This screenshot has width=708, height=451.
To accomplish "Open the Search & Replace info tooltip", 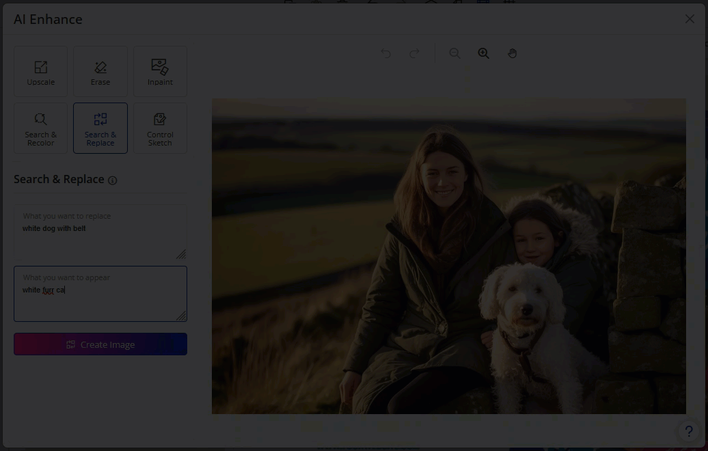I will click(113, 180).
